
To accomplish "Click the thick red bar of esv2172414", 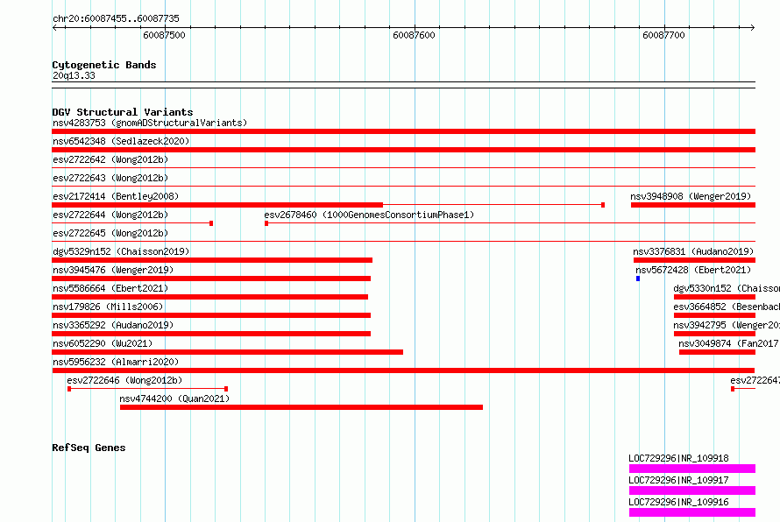I will click(217, 205).
